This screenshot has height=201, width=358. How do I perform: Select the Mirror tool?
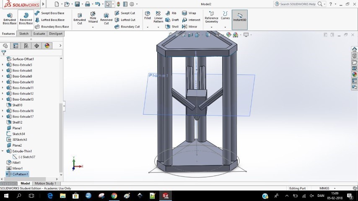click(189, 27)
